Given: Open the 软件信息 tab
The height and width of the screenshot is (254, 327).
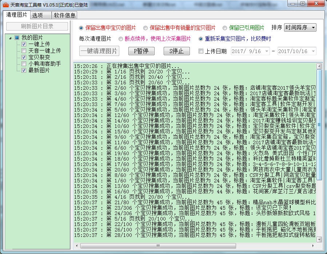Looking at the screenshot, I should tap(64, 15).
